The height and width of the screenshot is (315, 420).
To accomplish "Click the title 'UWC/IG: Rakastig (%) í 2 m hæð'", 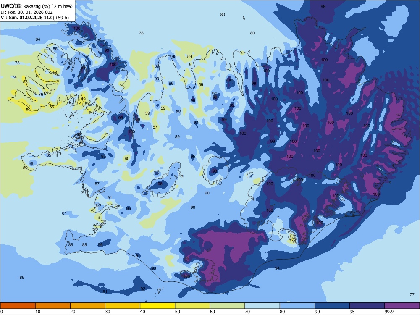I will coord(37,6).
